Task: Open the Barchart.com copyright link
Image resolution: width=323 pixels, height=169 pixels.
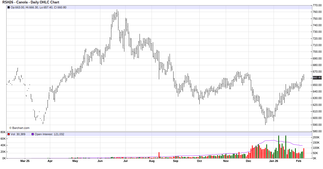Action: click(x=19, y=128)
